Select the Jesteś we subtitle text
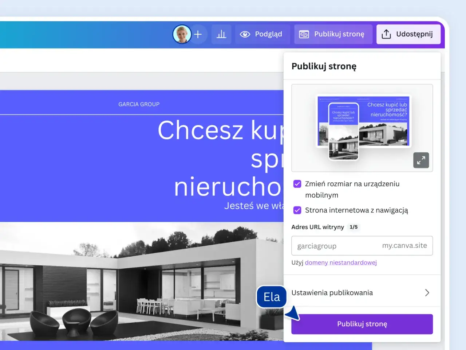 [x=254, y=206]
